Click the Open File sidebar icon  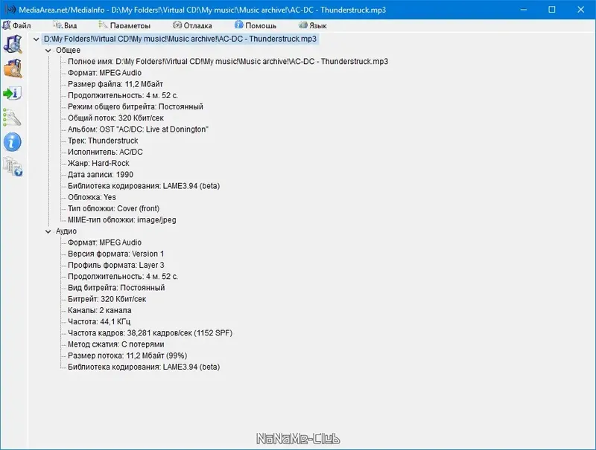[13, 44]
